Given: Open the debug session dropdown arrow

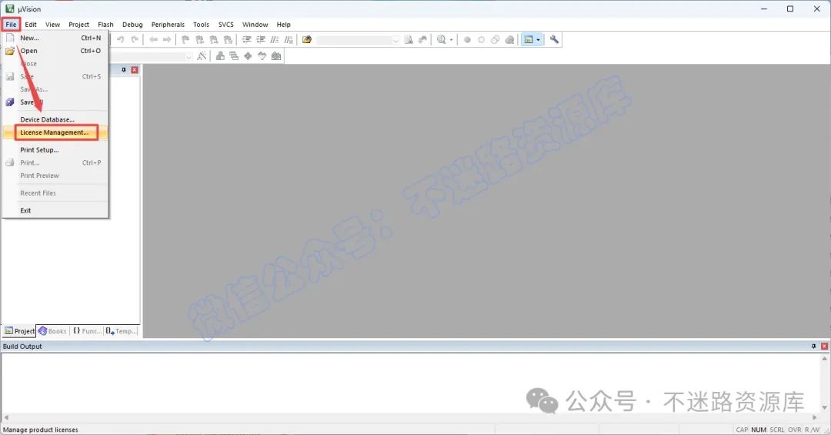Looking at the screenshot, I should [452, 40].
